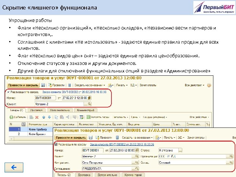Click magnifier icon in lower window Клиент field

[x=137, y=156]
